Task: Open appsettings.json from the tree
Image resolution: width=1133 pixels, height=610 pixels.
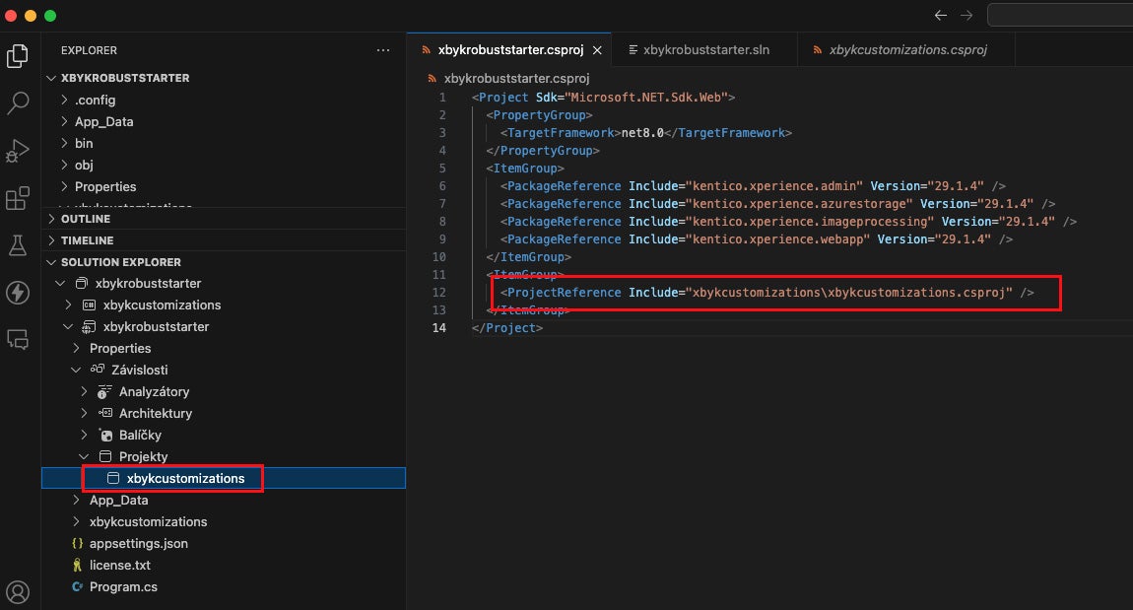Action: 138,543
